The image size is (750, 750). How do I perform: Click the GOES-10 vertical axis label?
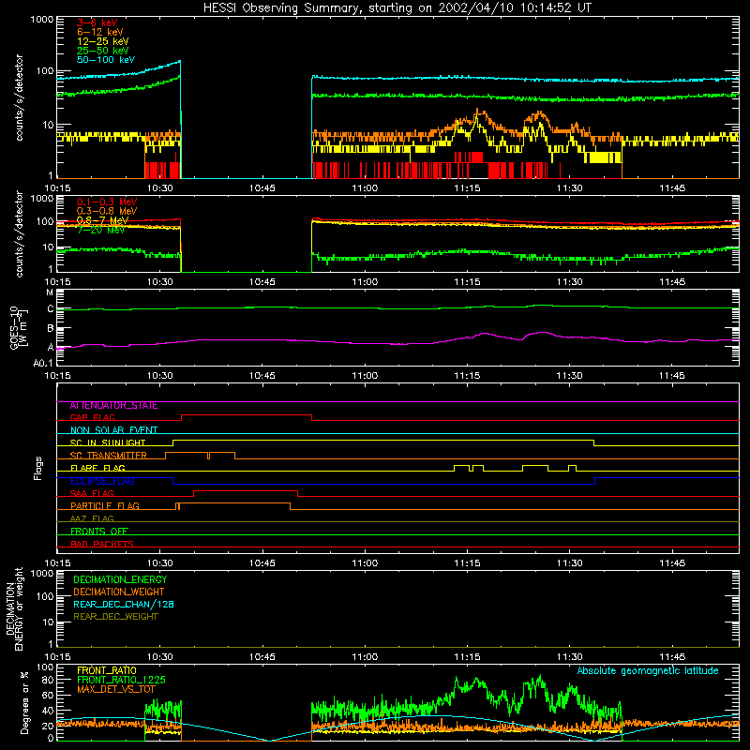[17, 328]
